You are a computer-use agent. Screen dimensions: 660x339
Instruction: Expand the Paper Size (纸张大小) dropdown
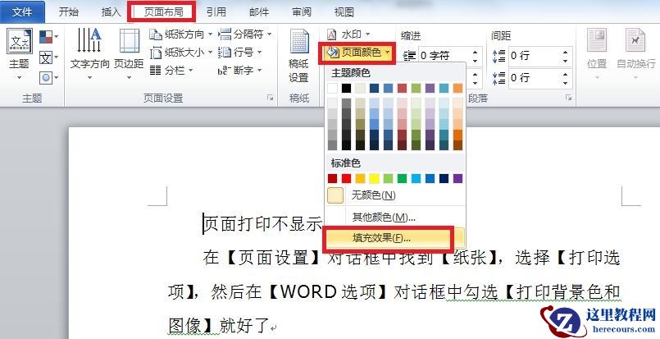tap(181, 53)
